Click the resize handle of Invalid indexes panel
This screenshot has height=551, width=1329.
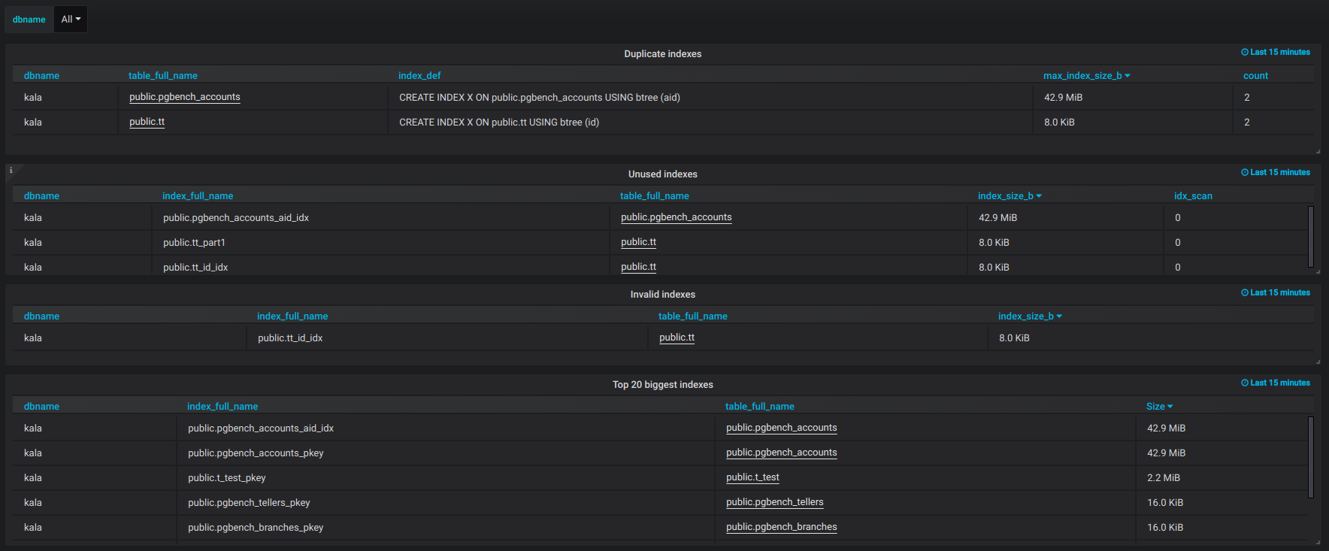coord(1318,362)
